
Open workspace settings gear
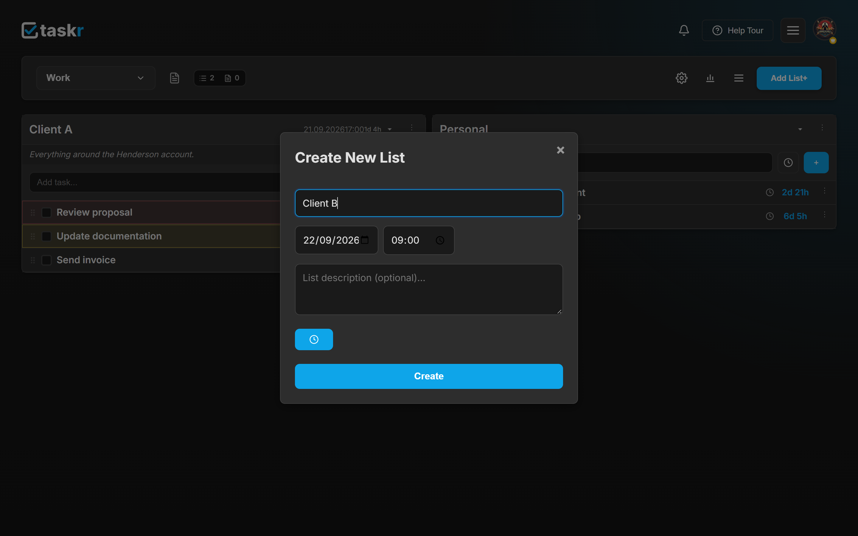click(681, 78)
